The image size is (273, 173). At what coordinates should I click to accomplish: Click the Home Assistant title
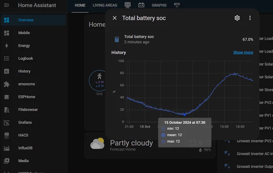pyautogui.click(x=37, y=5)
